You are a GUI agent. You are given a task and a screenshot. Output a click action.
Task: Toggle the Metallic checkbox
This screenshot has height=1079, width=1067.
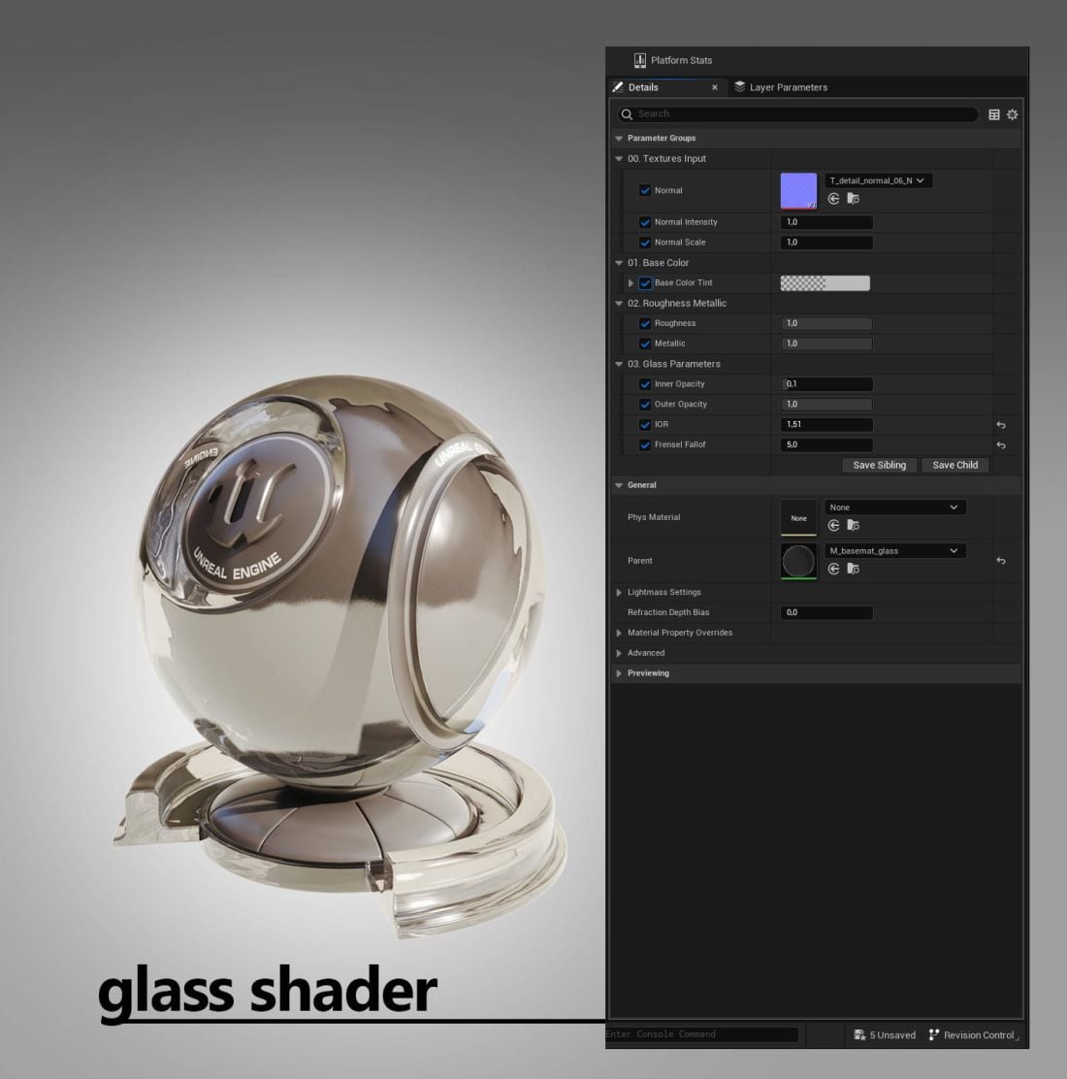click(645, 343)
